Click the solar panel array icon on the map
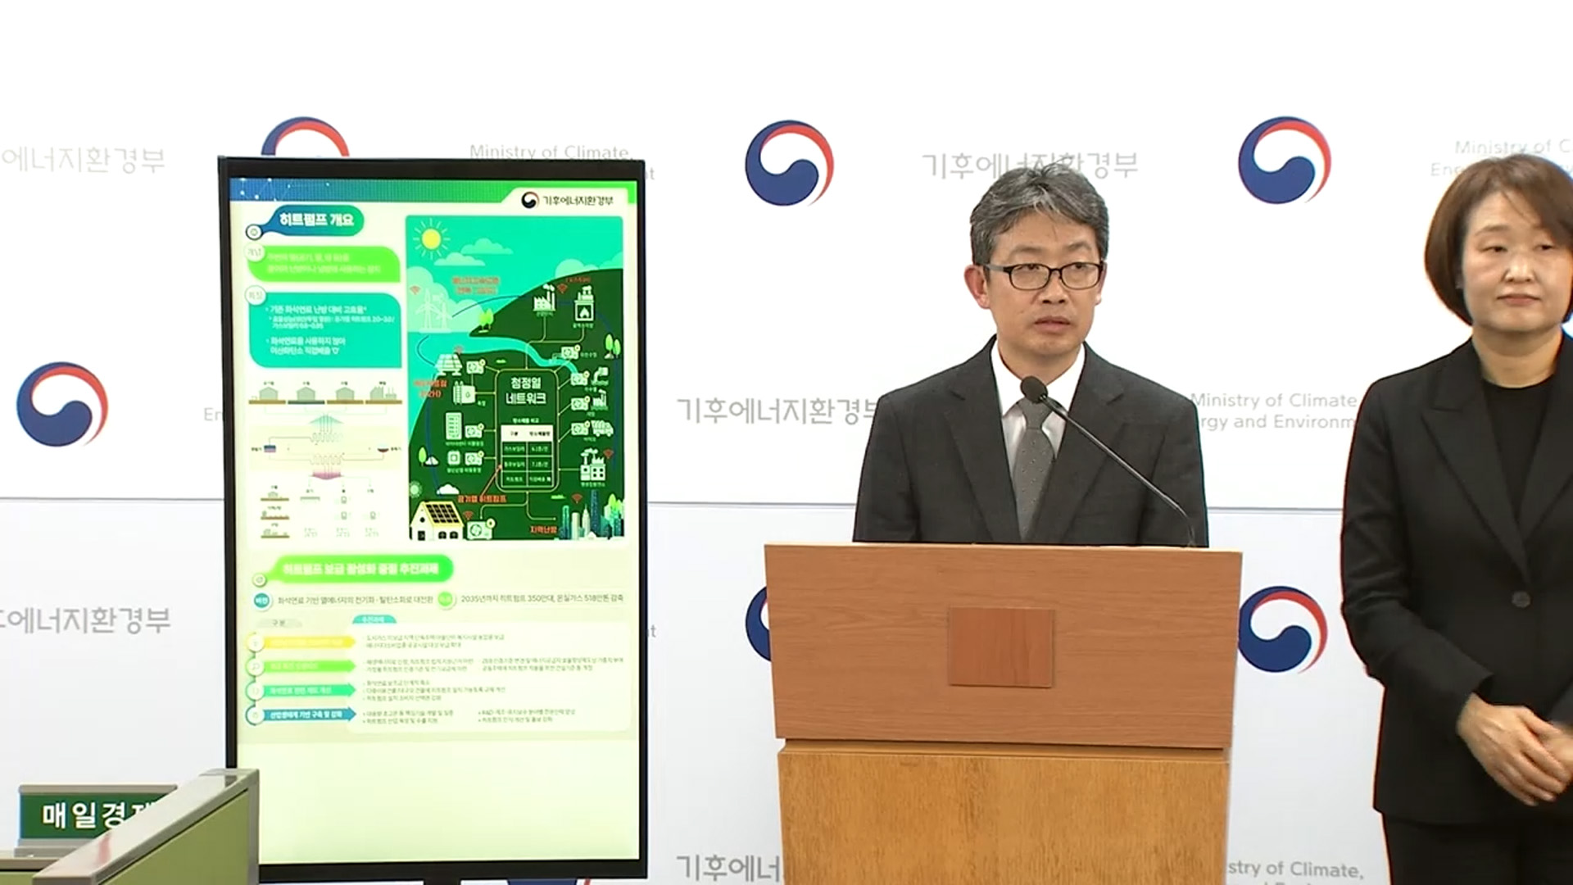Screen dimensions: 1573x885 pos(447,366)
